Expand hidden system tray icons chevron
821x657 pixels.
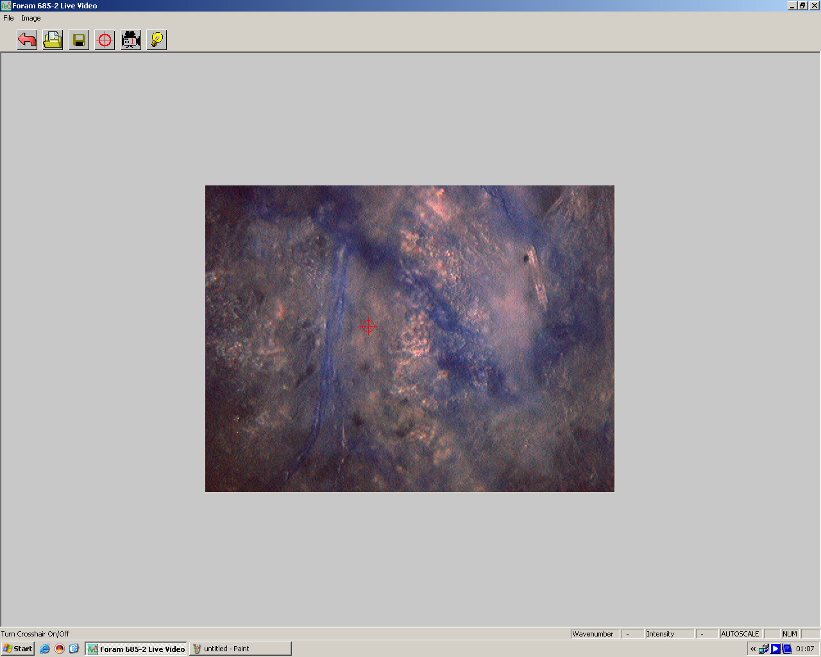point(753,649)
